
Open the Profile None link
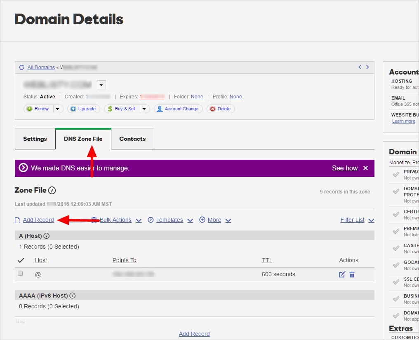tap(236, 97)
